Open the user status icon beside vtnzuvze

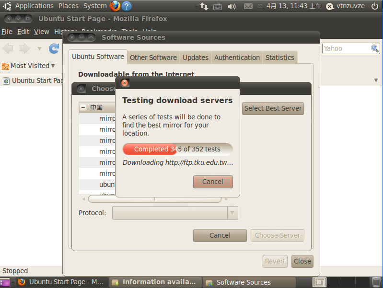[x=330, y=6]
